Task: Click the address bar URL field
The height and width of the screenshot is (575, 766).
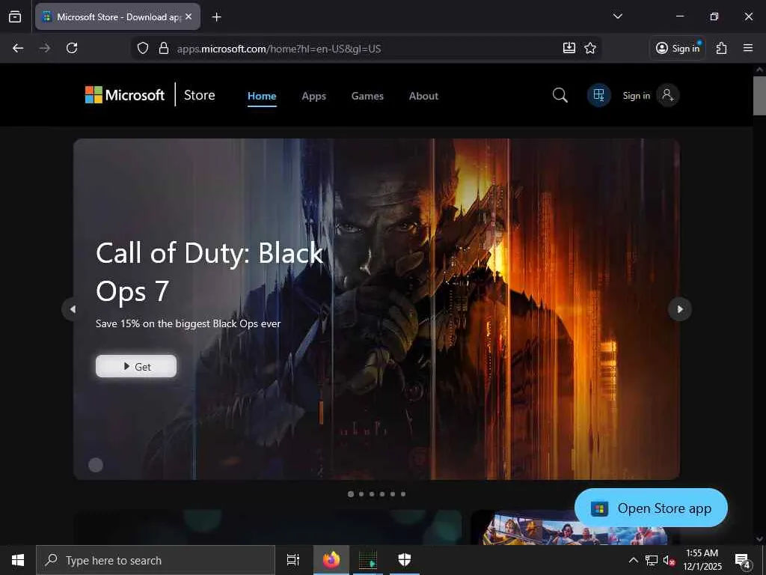Action: click(367, 49)
